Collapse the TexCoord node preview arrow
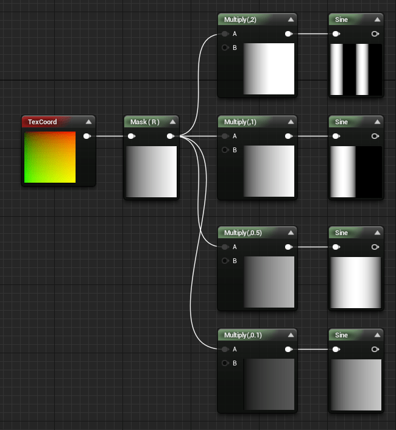396x430 pixels. 88,122
